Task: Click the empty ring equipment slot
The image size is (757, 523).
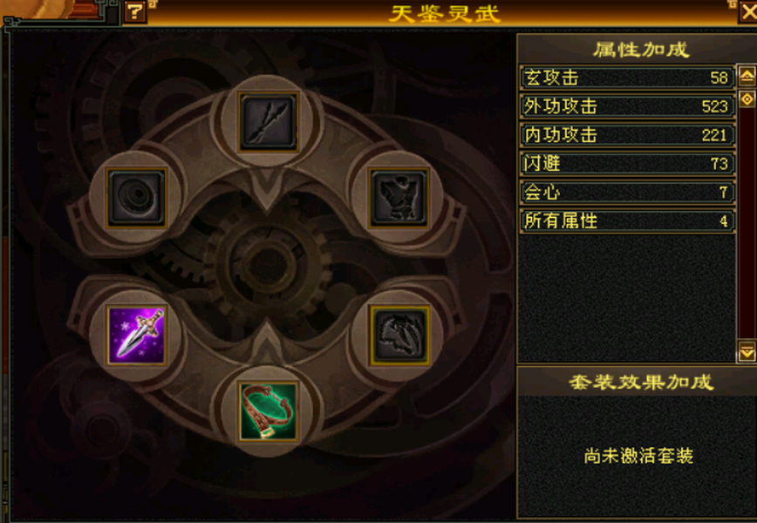Action: tap(137, 197)
